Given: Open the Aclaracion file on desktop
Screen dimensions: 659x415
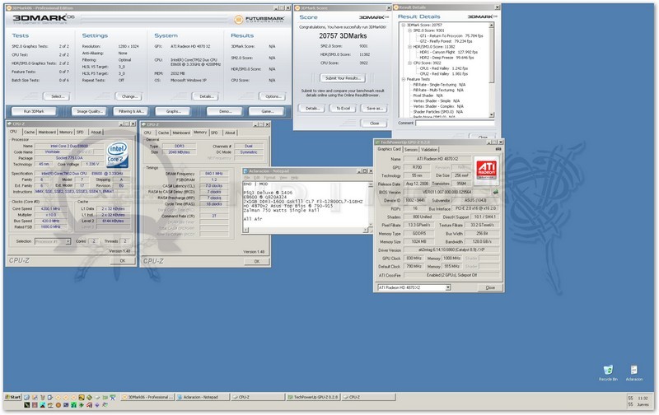Looking at the screenshot, I should 633,372.
